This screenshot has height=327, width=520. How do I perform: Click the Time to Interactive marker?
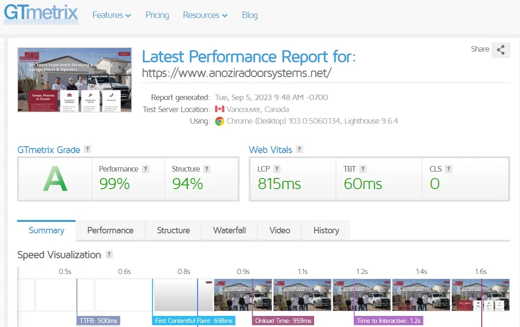click(388, 321)
